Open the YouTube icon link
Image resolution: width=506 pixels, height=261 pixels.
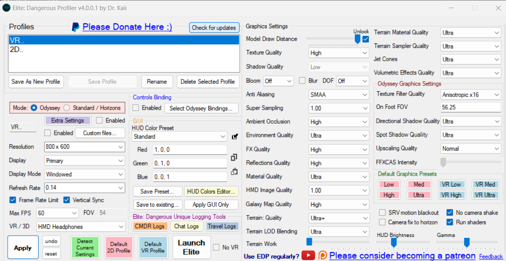(308, 255)
